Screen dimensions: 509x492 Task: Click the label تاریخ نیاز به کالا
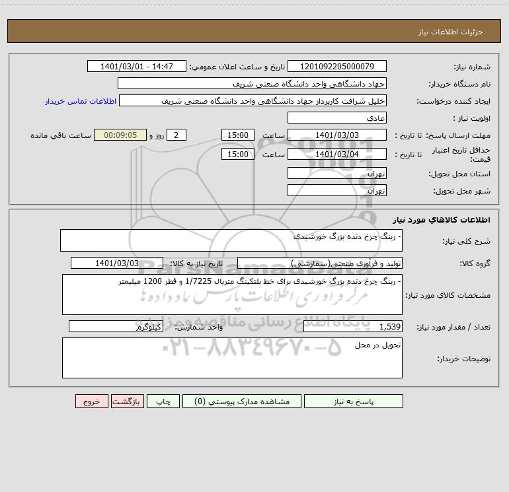[x=196, y=264]
